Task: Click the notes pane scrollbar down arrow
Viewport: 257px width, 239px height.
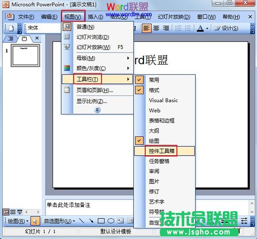Action: point(252,212)
